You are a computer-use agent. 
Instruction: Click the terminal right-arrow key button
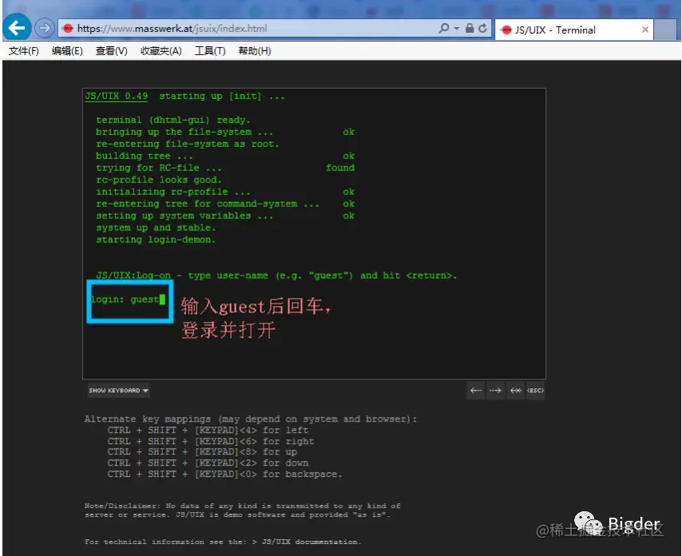[x=495, y=391]
